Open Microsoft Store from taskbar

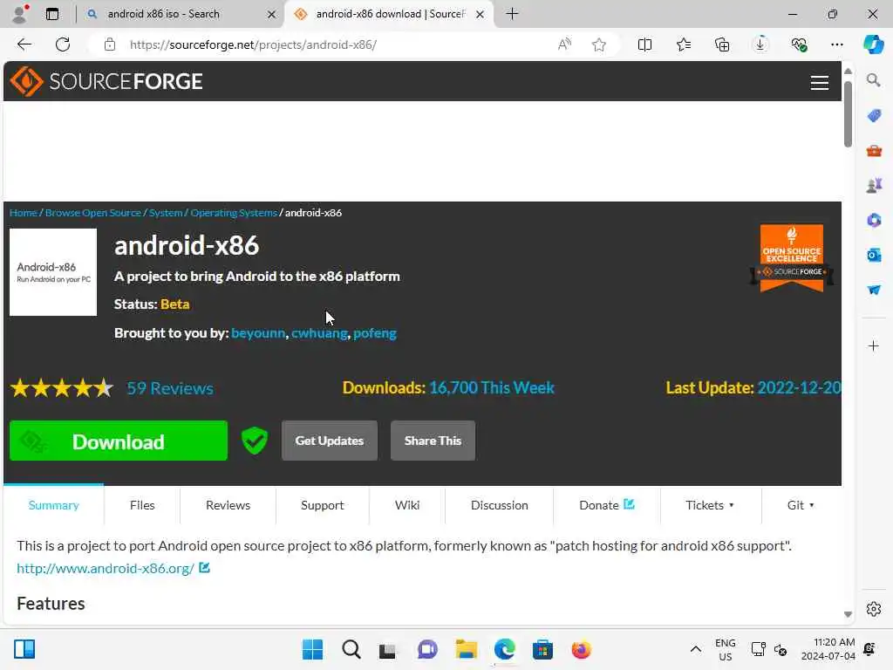pos(542,649)
